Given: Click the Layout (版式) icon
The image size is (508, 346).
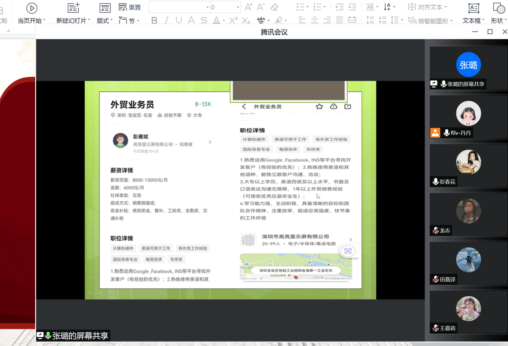Looking at the screenshot, I should [105, 8].
